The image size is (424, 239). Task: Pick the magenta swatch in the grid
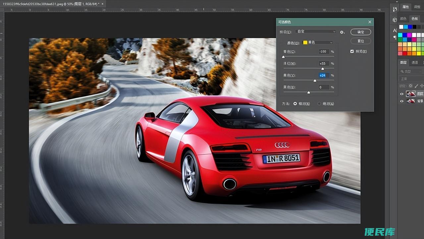[x=409, y=35]
